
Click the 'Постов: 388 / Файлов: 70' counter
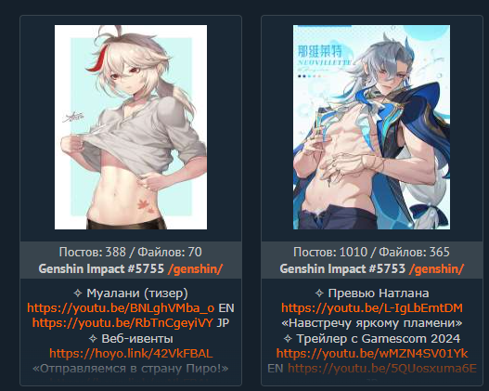[x=131, y=252]
